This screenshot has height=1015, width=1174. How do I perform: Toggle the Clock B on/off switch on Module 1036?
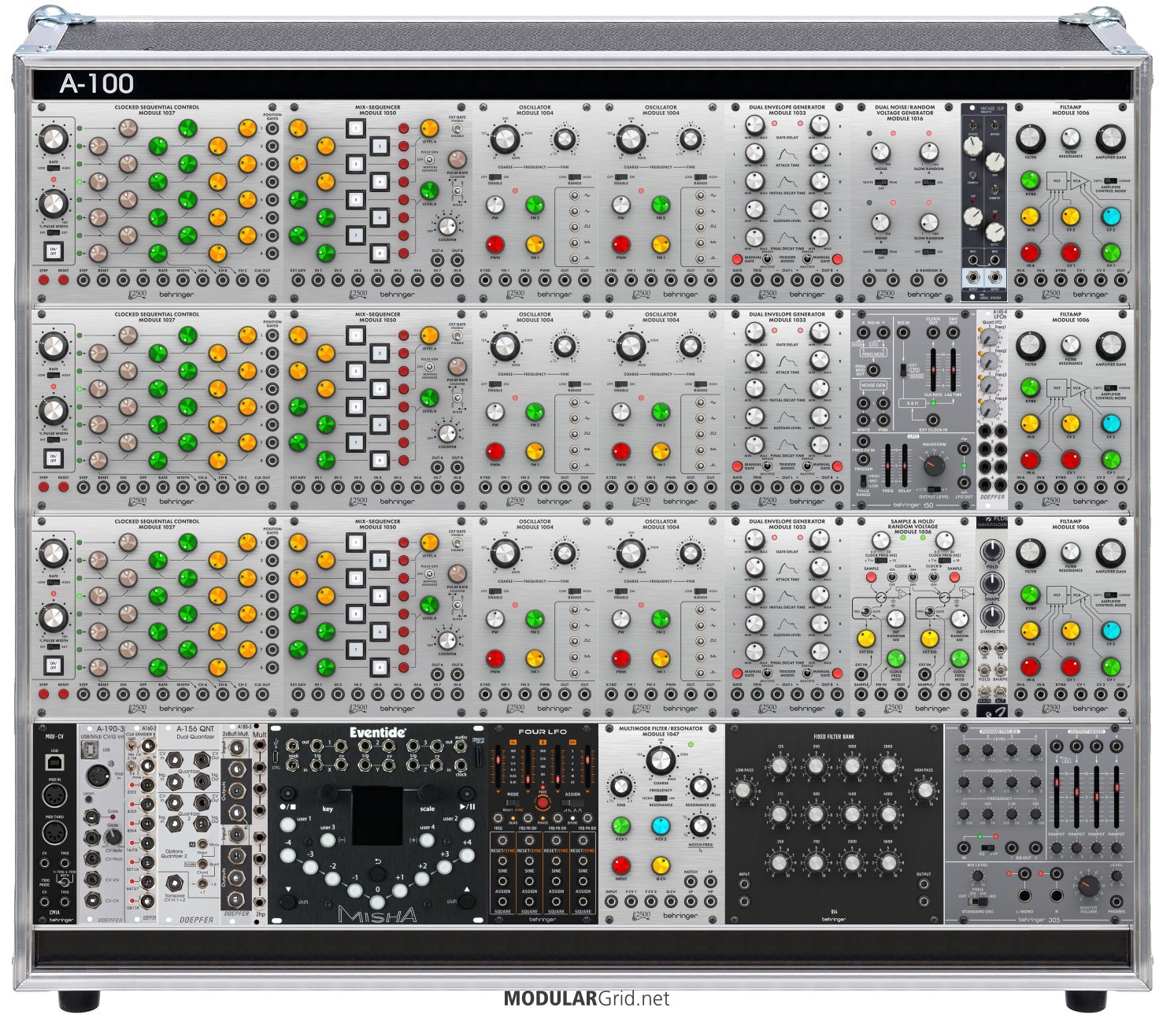click(935, 576)
